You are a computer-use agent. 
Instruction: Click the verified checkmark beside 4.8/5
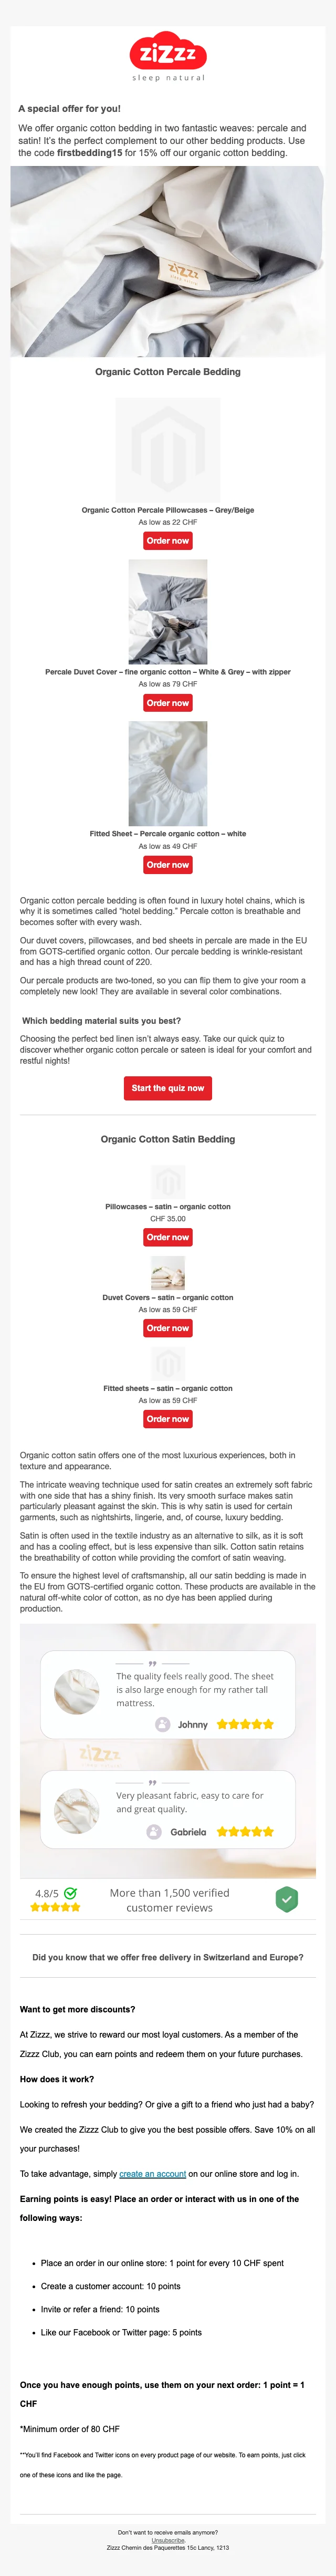(x=70, y=1893)
